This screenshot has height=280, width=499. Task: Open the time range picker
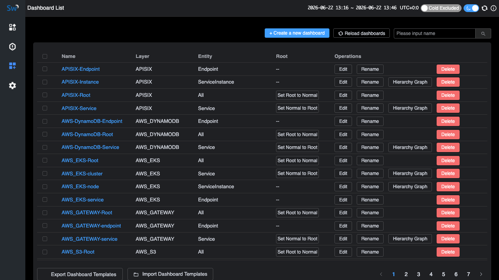coord(352,8)
